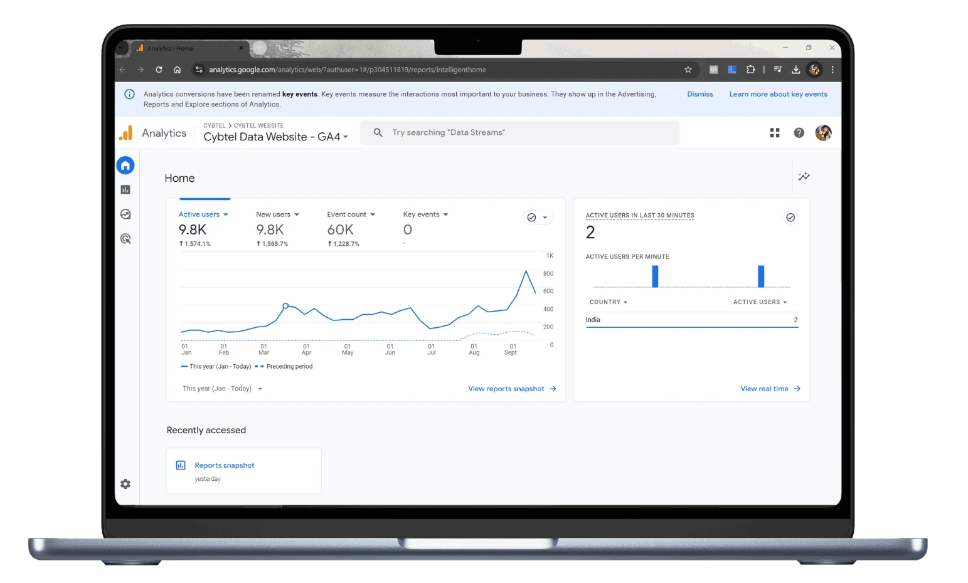Click the Google Analytics logo
This screenshot has width=968, height=583.
(x=126, y=133)
